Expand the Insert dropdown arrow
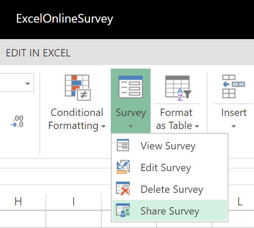 pos(233,126)
